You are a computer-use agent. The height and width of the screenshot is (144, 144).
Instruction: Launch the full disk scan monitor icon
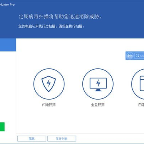coord(98,84)
